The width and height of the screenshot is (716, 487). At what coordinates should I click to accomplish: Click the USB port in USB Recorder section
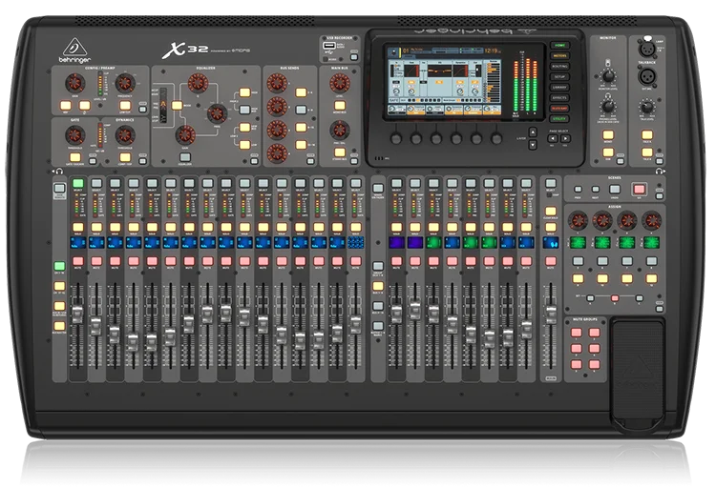(x=329, y=46)
